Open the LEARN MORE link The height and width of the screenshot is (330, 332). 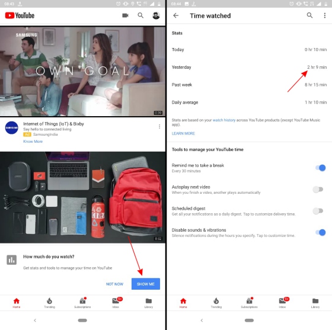click(183, 133)
